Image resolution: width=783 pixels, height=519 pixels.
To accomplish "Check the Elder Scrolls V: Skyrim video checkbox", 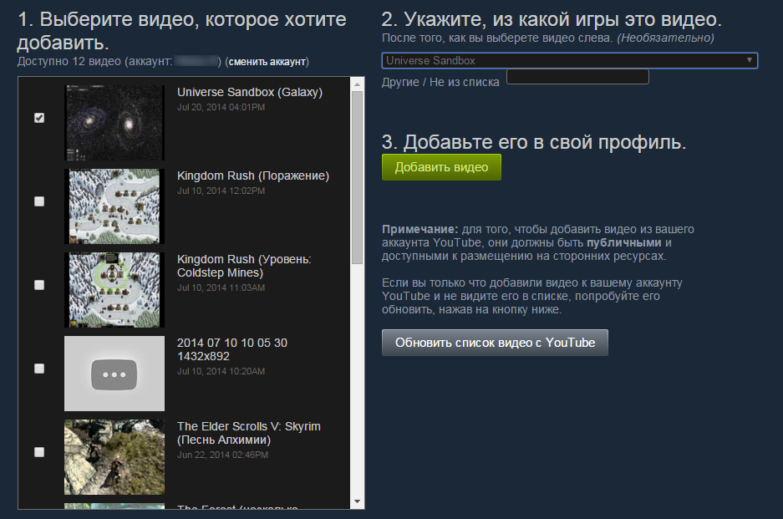I will (x=39, y=452).
